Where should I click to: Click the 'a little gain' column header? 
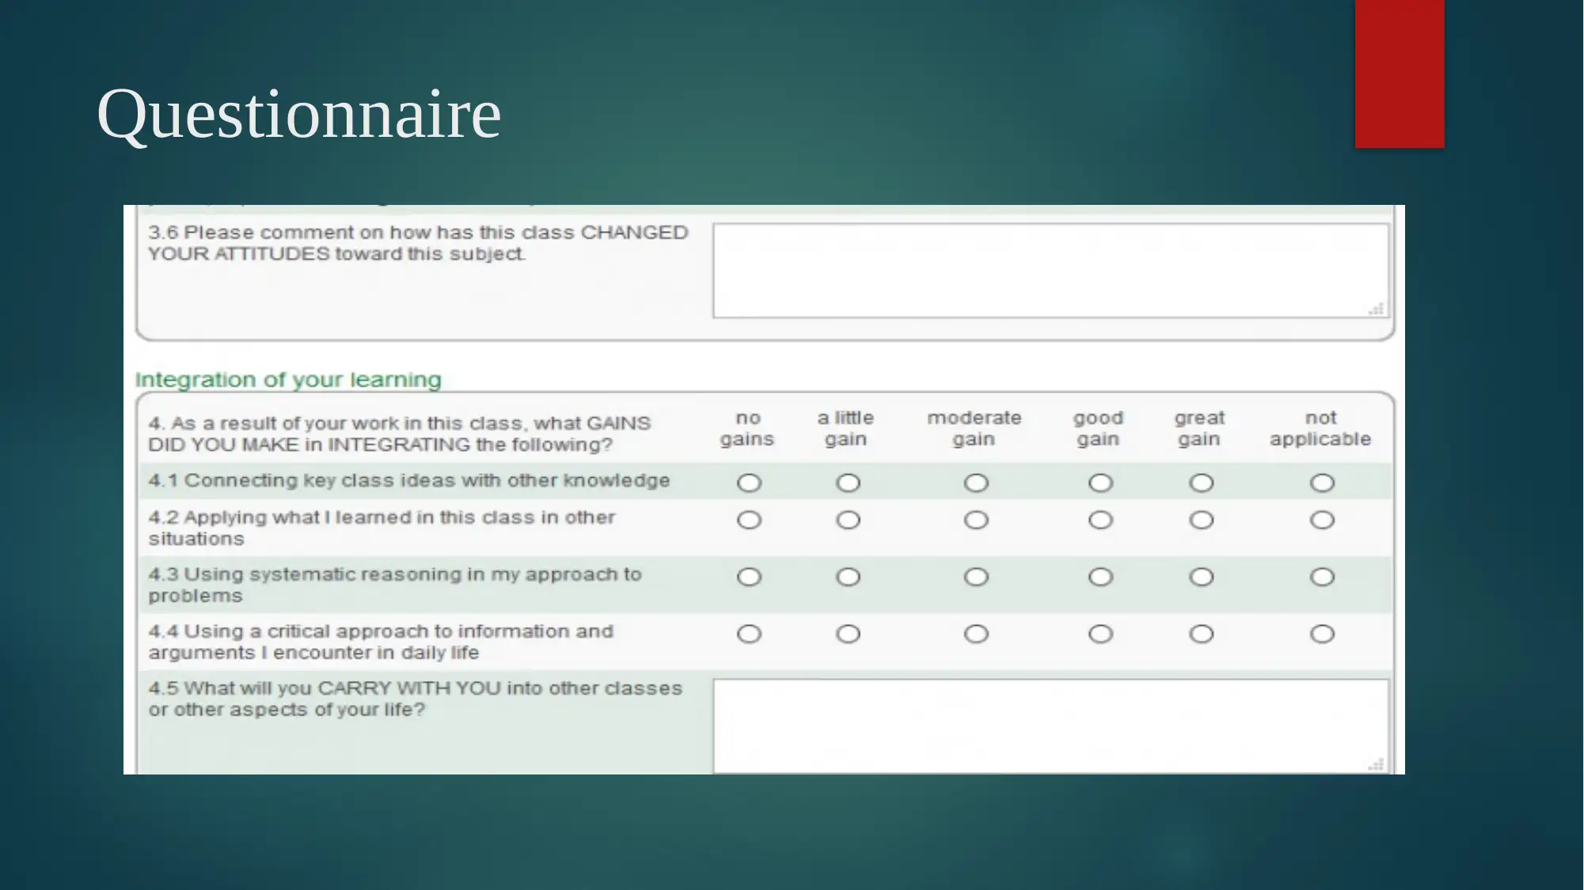pos(845,428)
